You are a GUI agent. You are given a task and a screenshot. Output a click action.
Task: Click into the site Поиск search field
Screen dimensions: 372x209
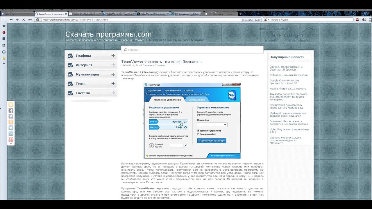pos(192,50)
